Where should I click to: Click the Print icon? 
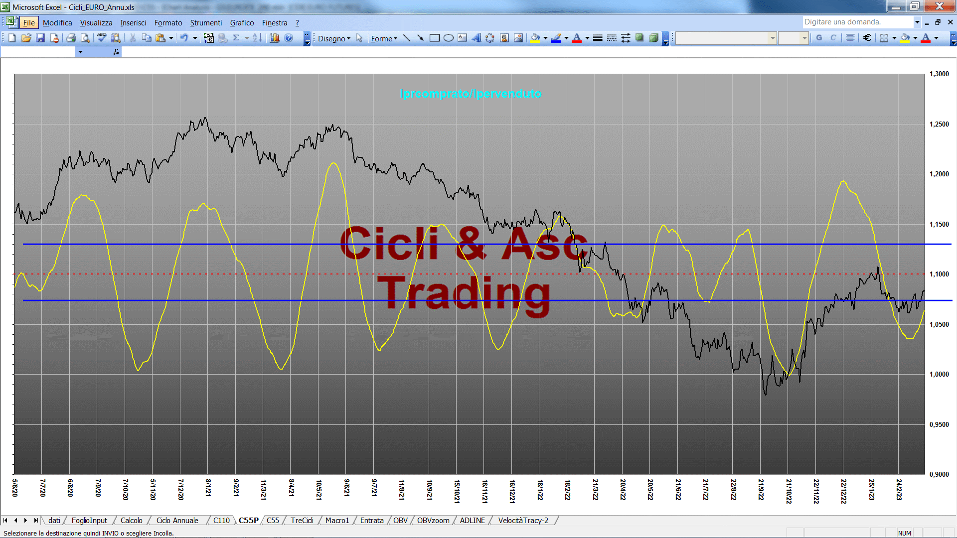(x=71, y=38)
